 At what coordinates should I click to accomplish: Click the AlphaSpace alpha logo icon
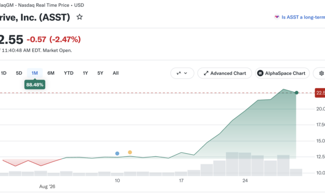[260, 73]
